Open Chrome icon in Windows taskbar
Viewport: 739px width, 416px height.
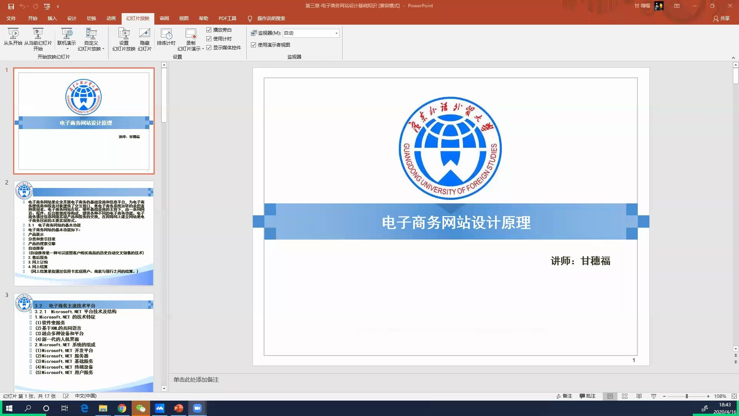click(122, 408)
